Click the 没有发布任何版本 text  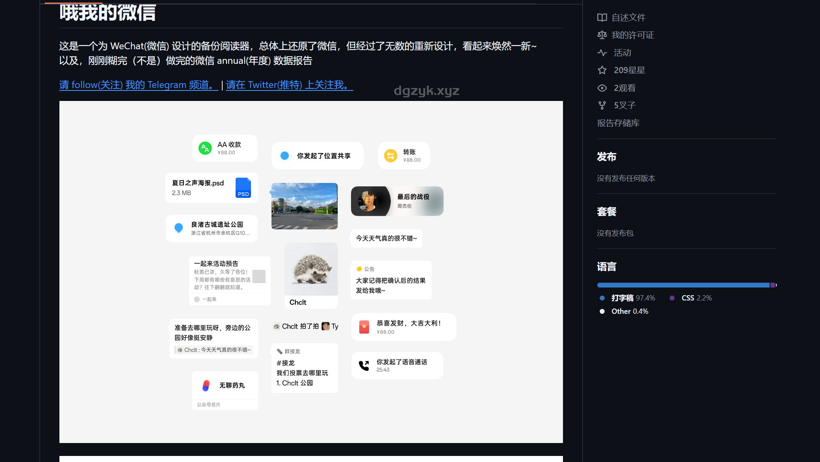point(626,178)
